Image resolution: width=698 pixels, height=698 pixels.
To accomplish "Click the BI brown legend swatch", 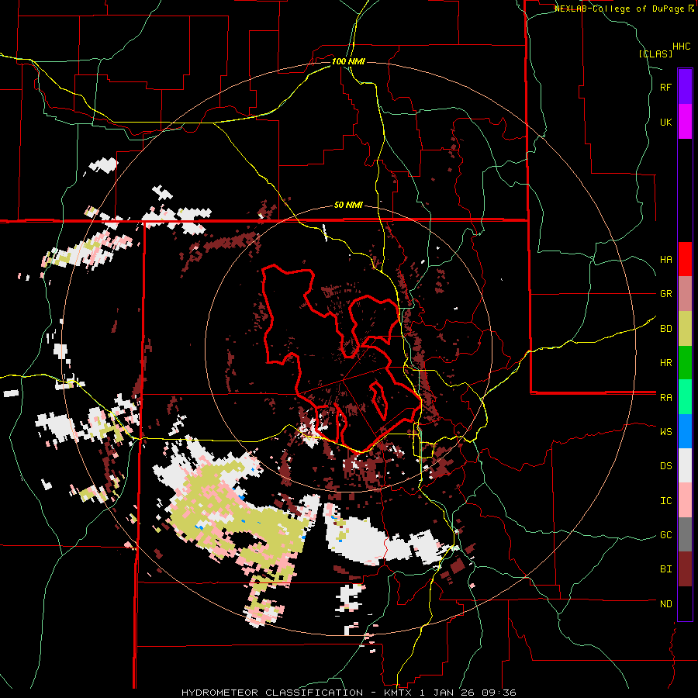I will click(x=685, y=569).
